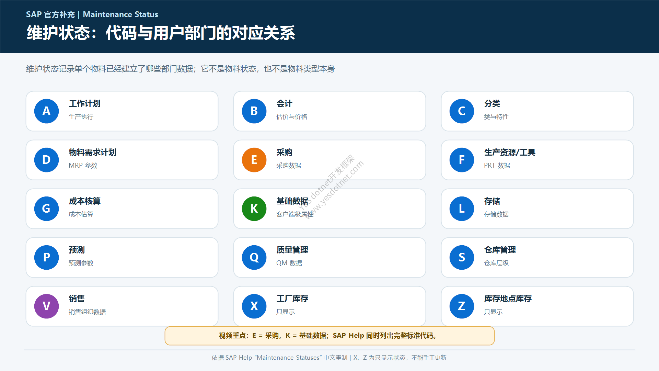Image resolution: width=659 pixels, height=371 pixels.
Task: Click the 客户端级属性 subtitle text
Action: coord(295,214)
